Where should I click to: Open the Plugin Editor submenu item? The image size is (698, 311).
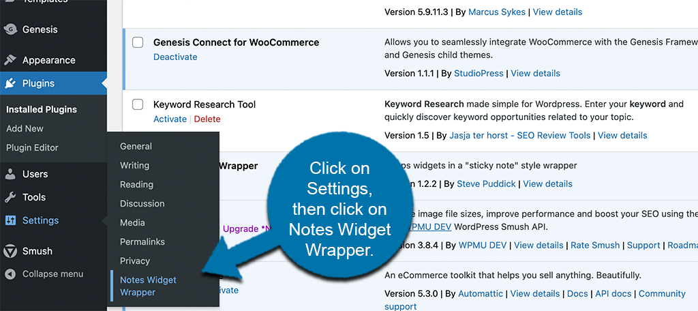(x=32, y=147)
